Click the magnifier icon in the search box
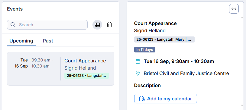The image size is (246, 110). pos(13,25)
